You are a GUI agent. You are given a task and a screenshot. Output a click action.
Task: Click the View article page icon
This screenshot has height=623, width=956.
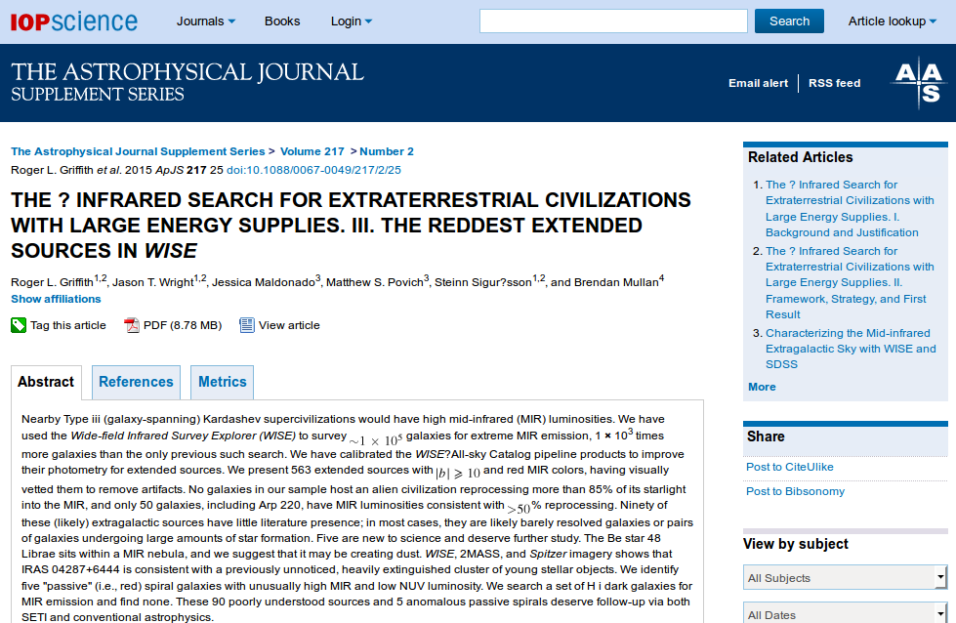246,325
